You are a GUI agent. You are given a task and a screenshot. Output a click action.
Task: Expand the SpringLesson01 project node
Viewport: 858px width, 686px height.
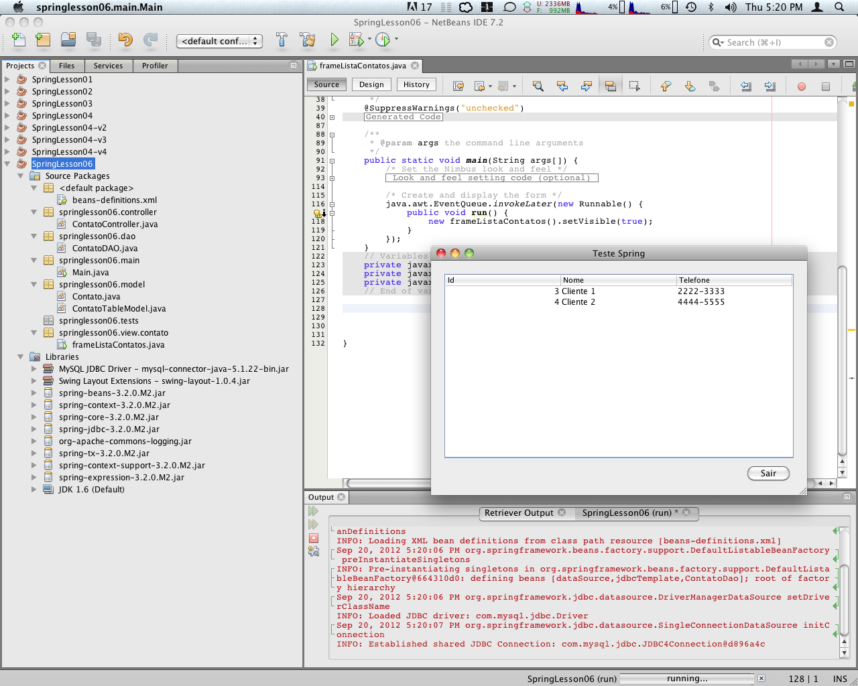pos(7,79)
